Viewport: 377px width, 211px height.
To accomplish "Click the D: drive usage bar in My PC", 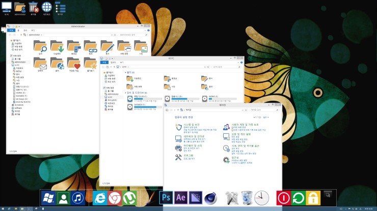I will 185,99.
